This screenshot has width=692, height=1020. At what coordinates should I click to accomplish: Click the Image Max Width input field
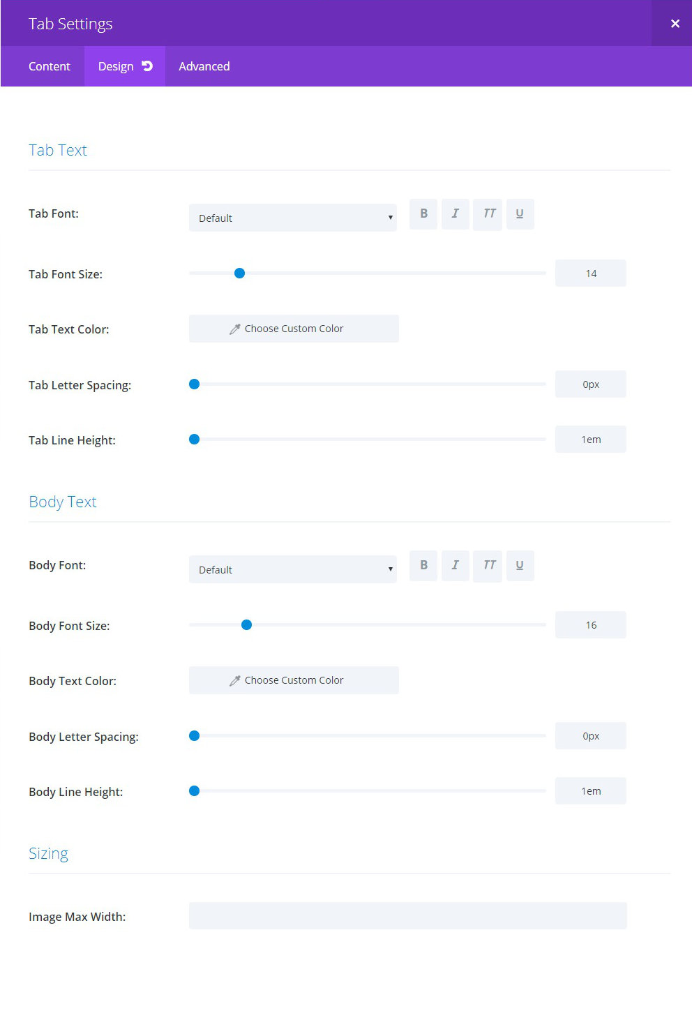[x=408, y=915]
